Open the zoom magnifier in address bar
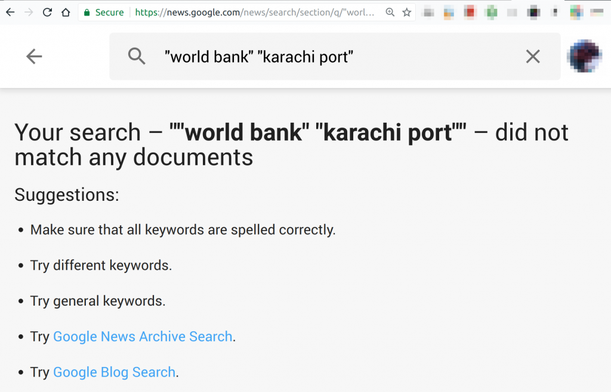Viewport: 611px width, 392px height. coord(390,13)
